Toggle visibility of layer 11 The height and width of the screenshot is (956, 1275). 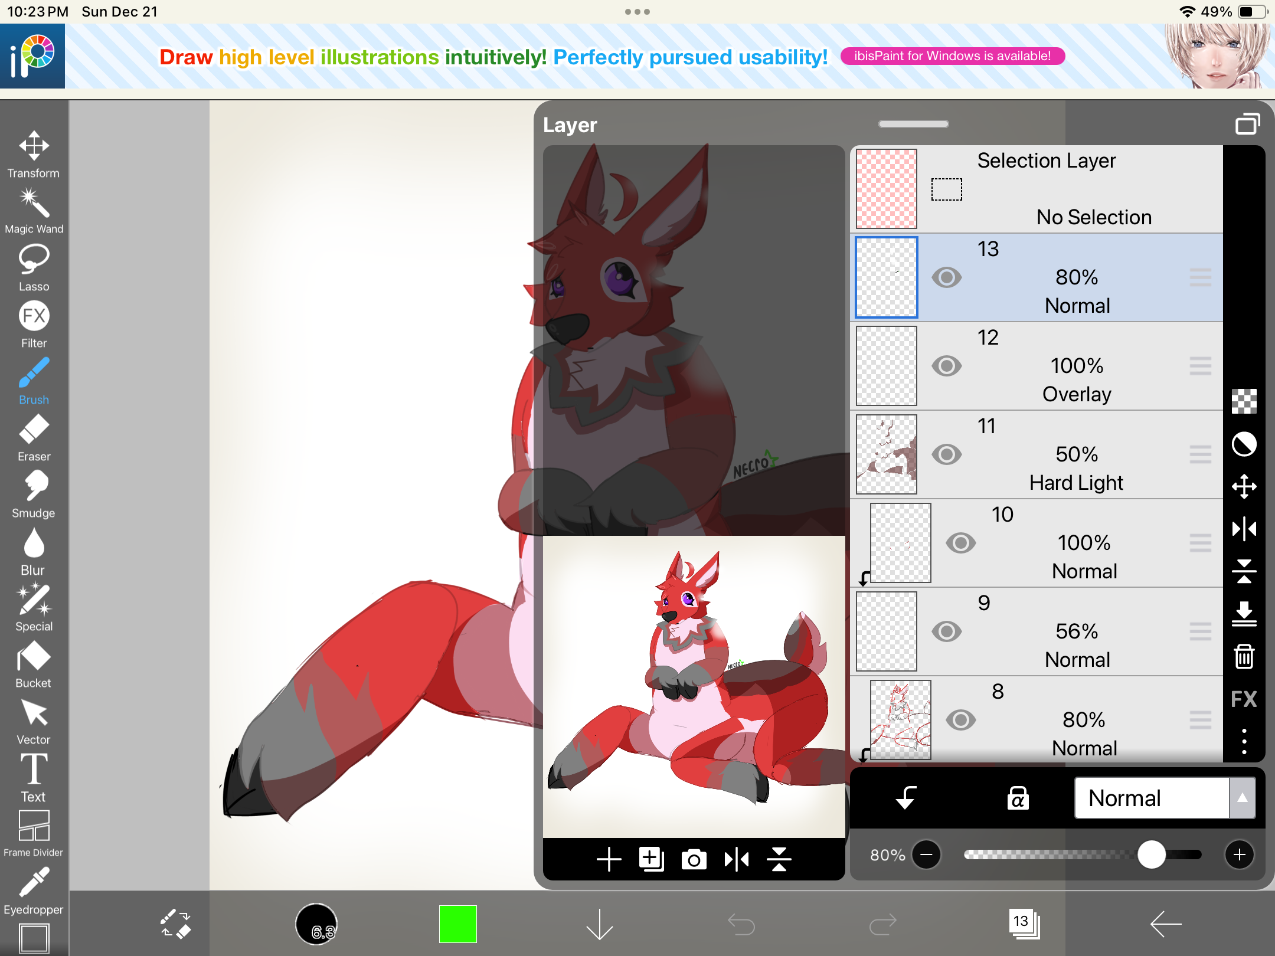[x=946, y=454]
